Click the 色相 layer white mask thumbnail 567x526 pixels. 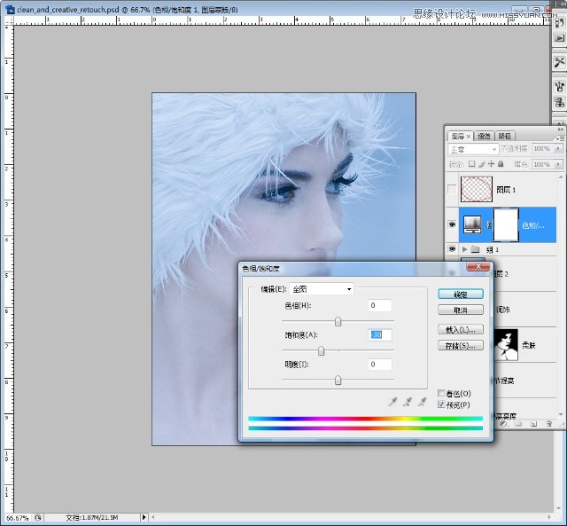coord(506,224)
